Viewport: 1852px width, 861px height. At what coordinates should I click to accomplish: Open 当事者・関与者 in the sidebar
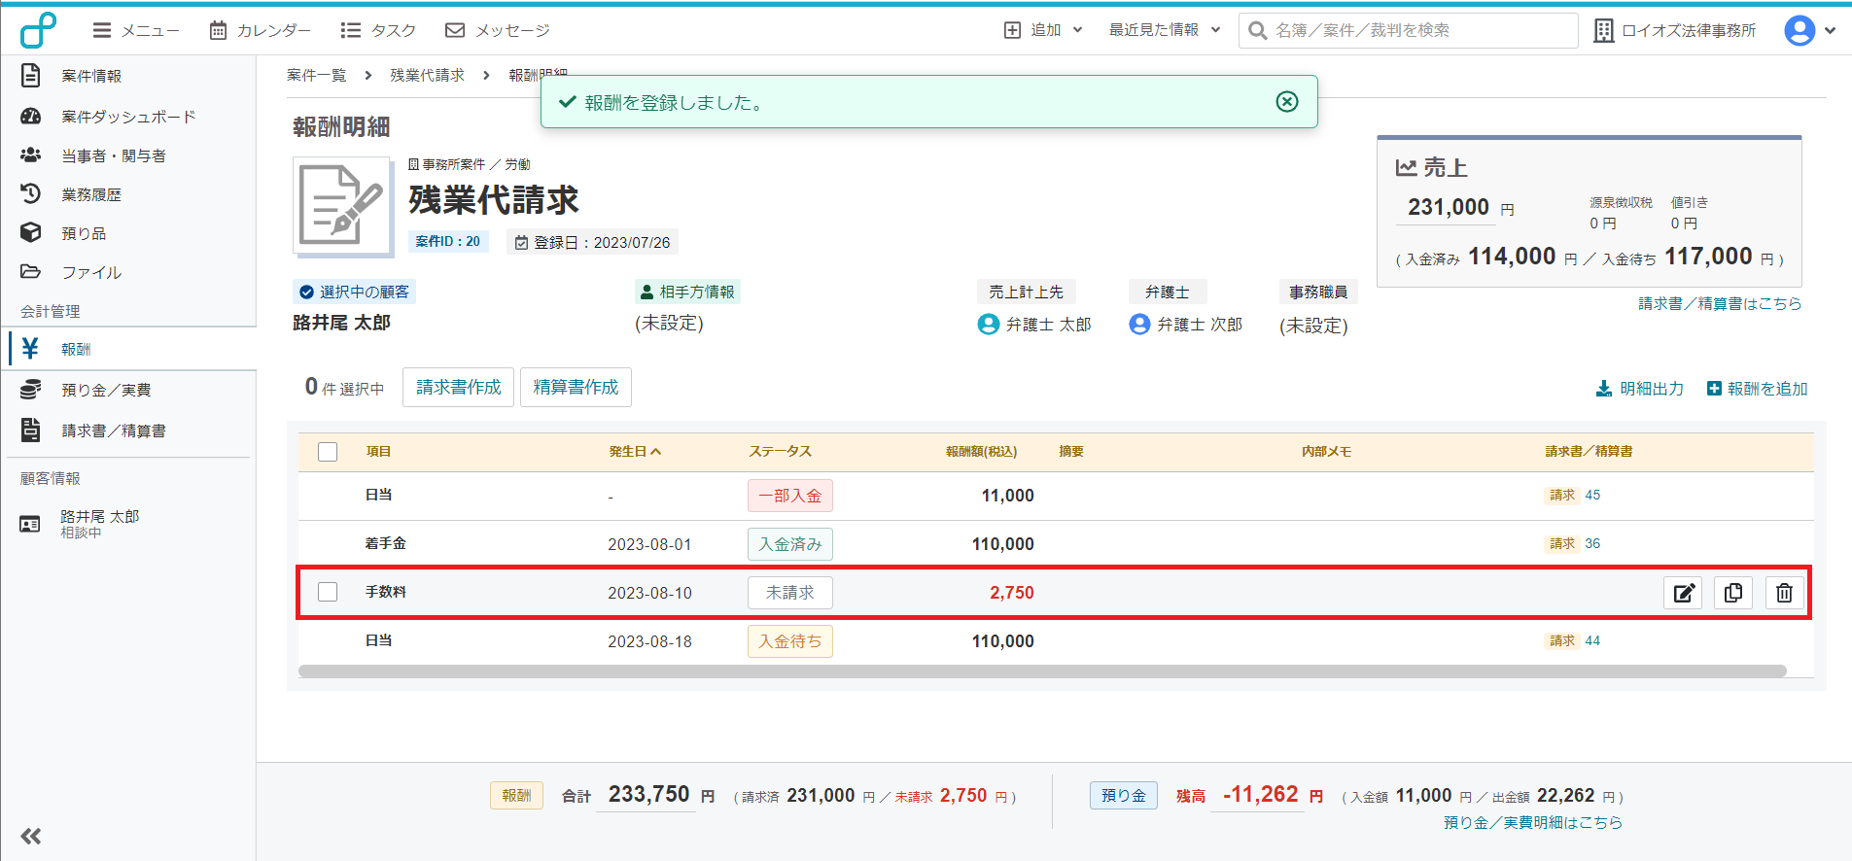[x=113, y=155]
